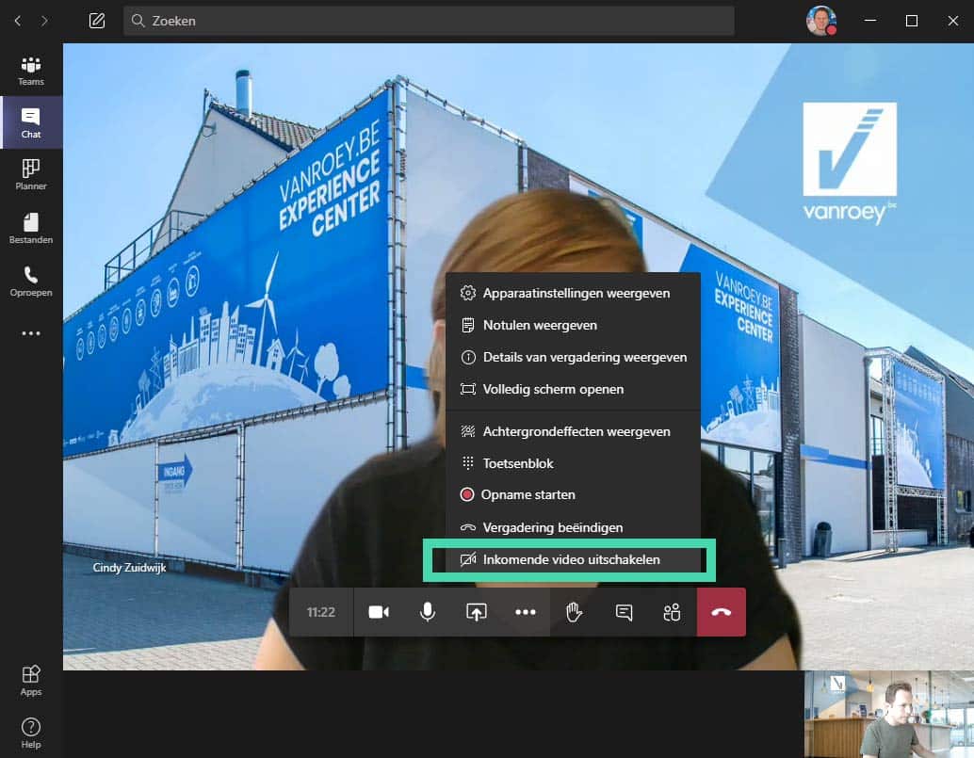
Task: Click Opname starten to record
Action: click(573, 494)
